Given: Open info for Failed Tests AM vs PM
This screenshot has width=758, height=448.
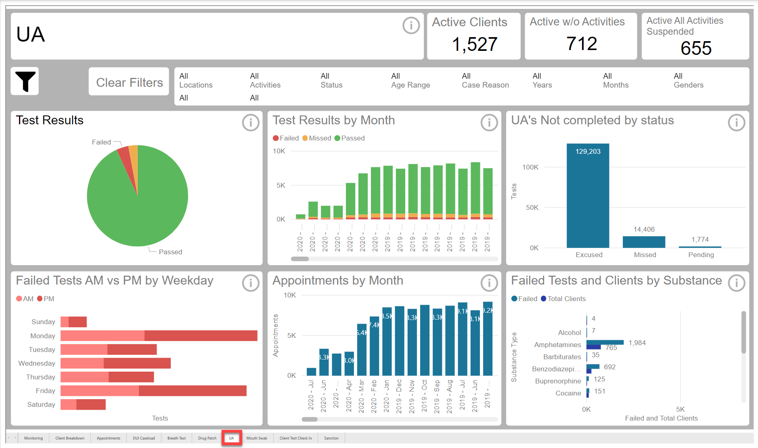Looking at the screenshot, I should click(x=250, y=283).
